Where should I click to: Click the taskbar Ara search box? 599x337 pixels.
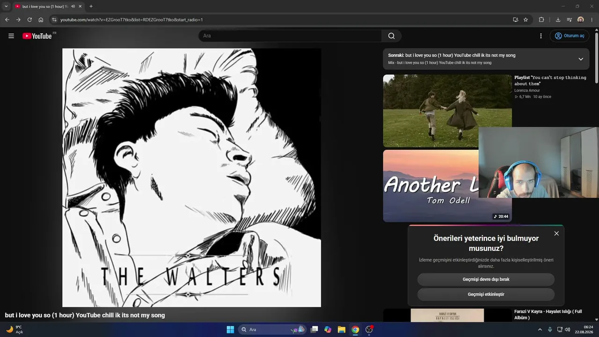click(272, 330)
